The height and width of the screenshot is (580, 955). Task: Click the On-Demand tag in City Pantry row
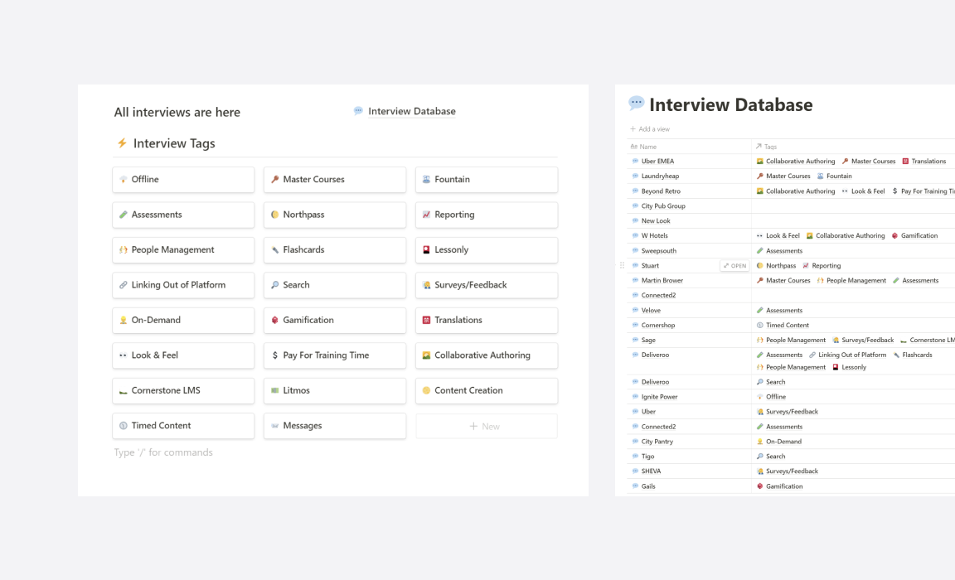pyautogui.click(x=779, y=442)
